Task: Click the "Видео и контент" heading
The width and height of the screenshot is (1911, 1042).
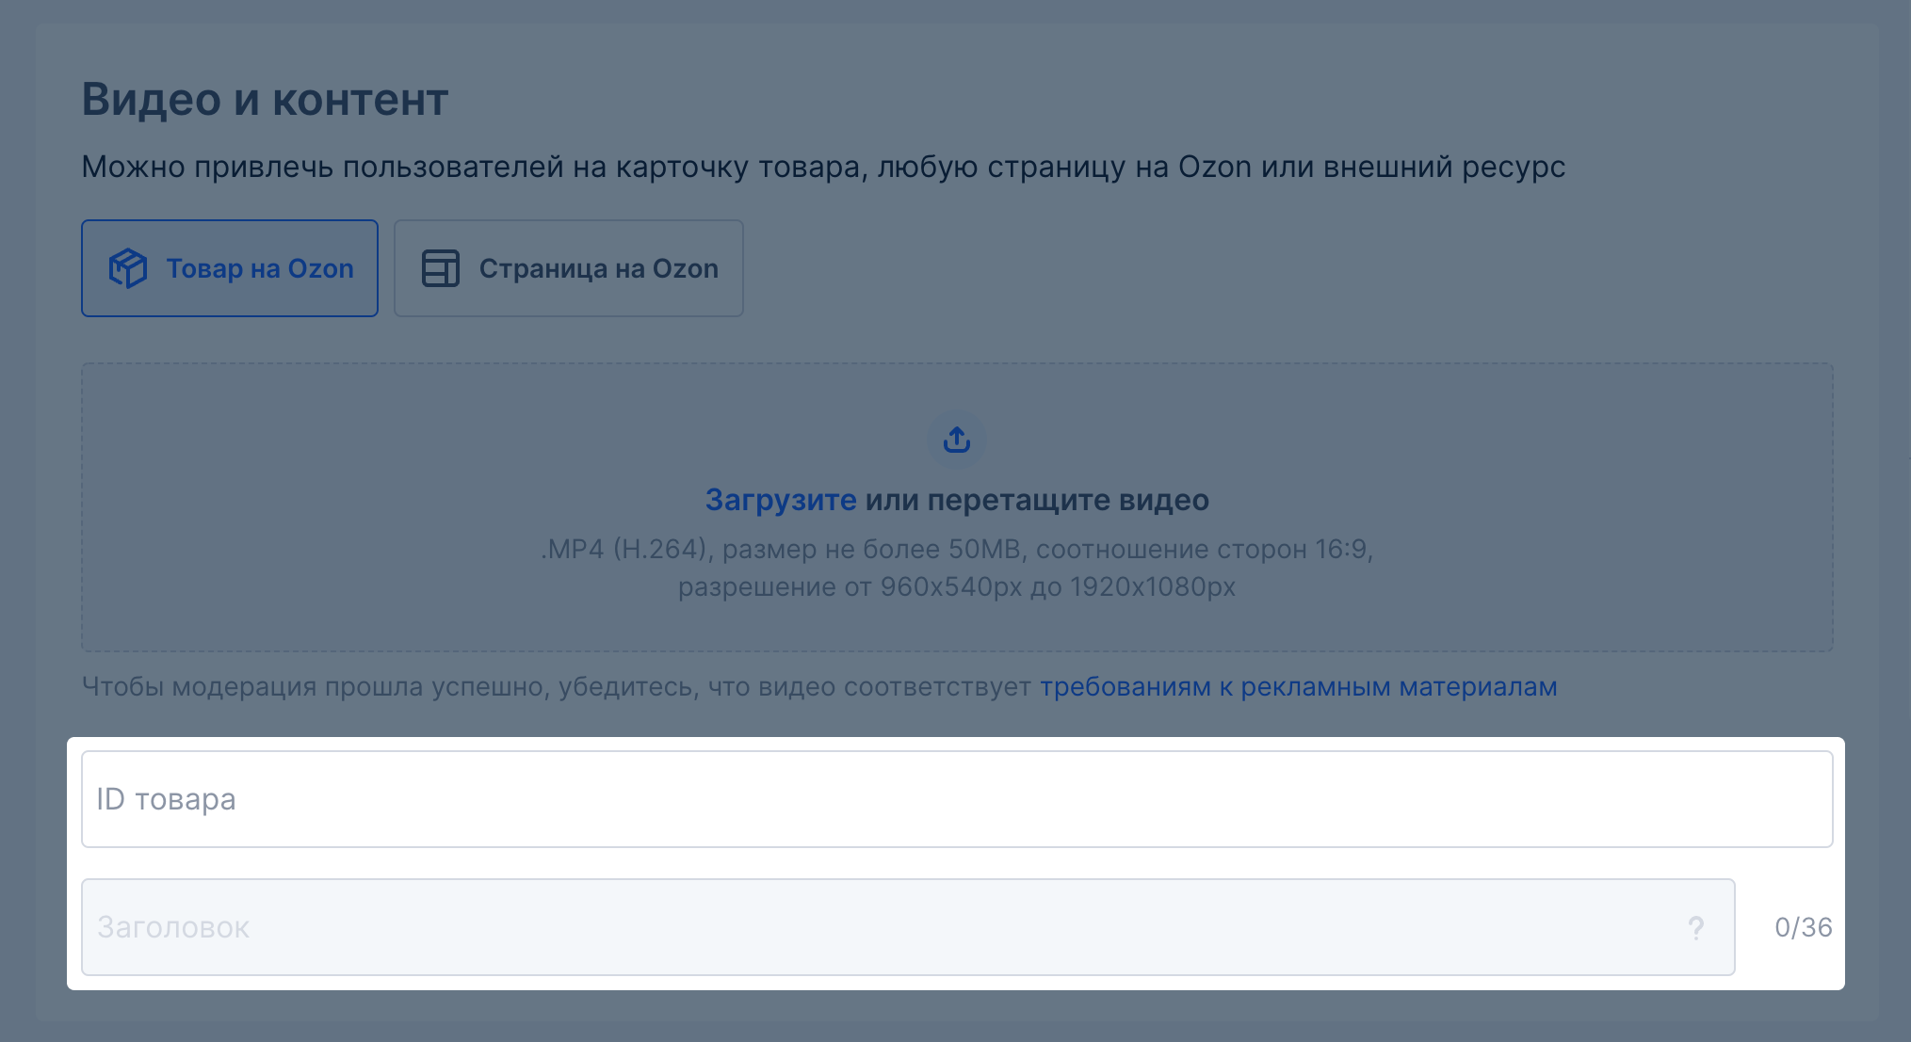Action: click(265, 99)
